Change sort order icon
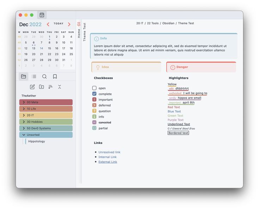 50,87
